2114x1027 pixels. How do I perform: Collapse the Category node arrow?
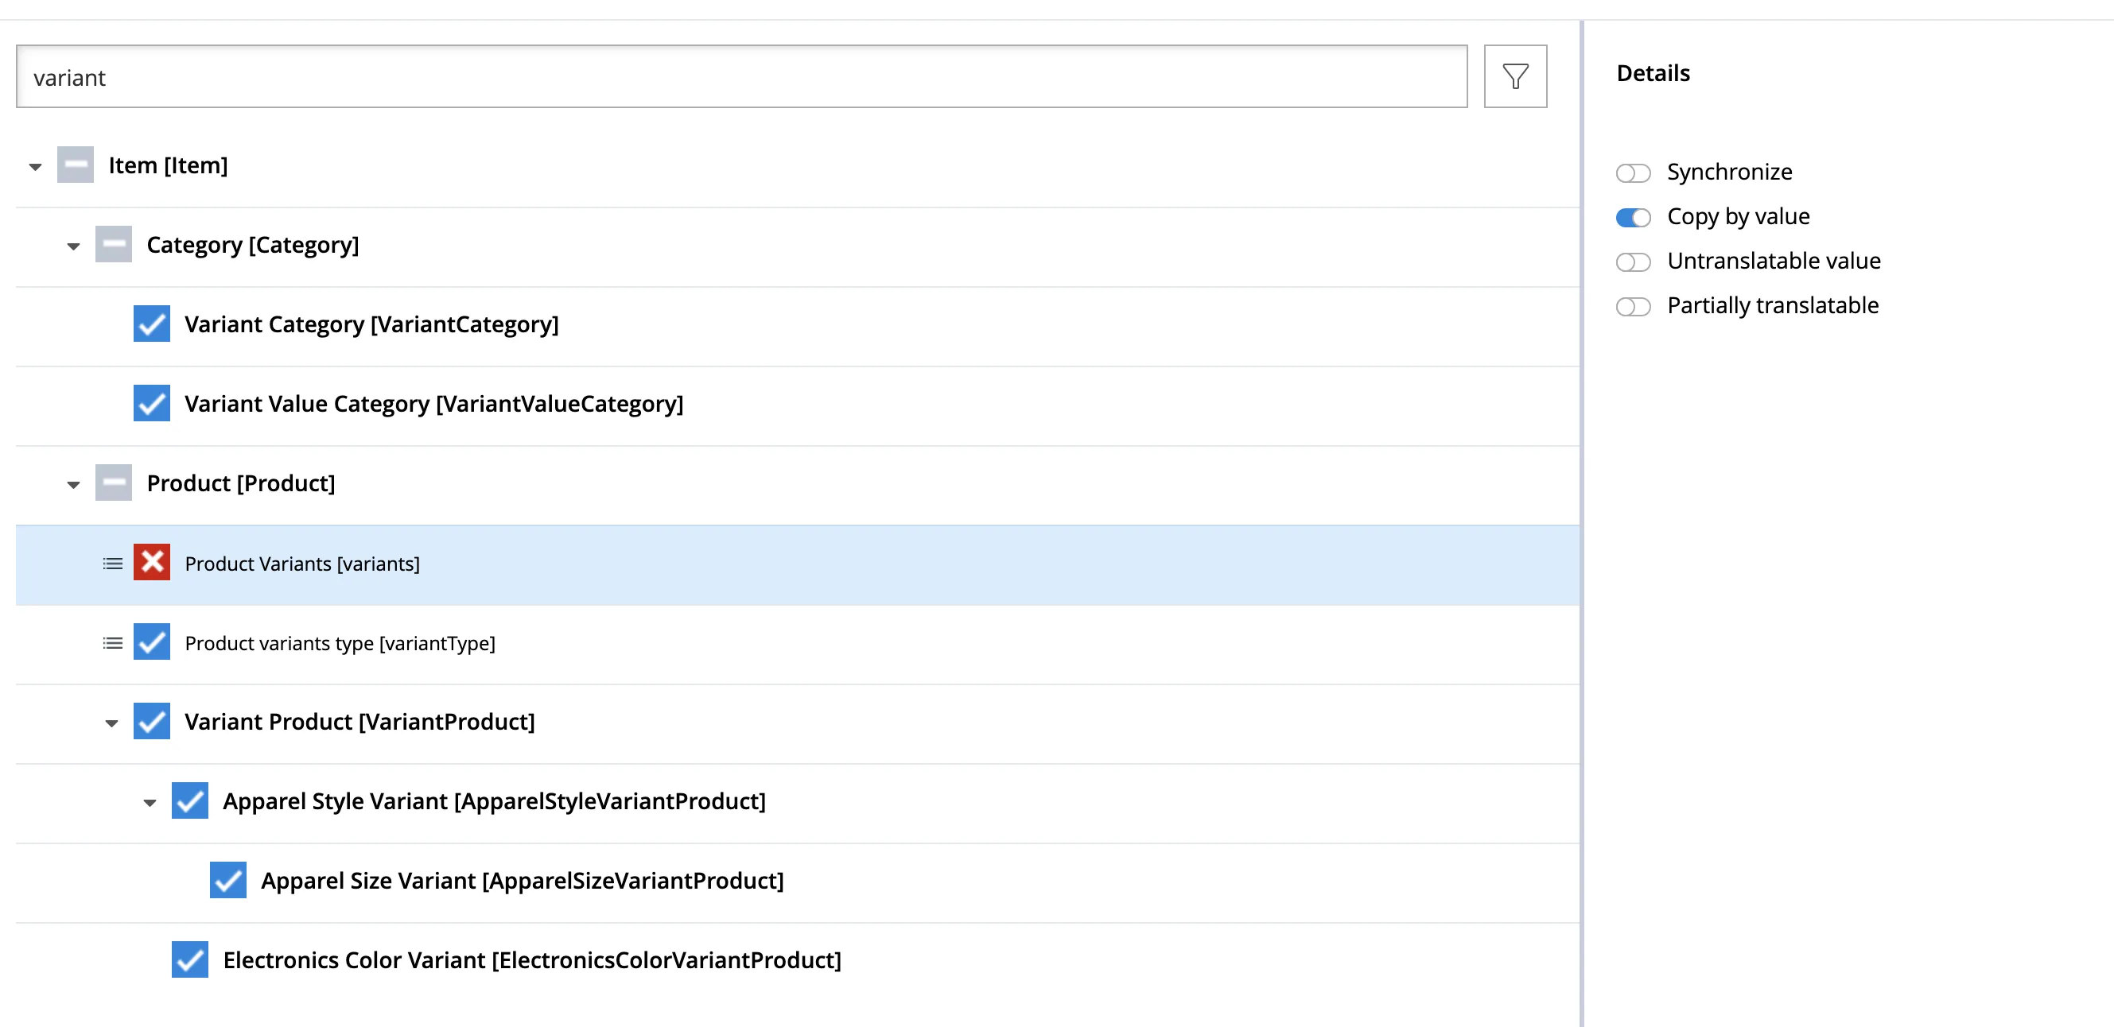tap(73, 246)
